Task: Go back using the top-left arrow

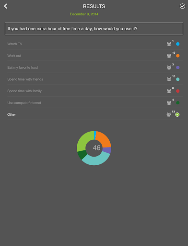Action: 6,6
